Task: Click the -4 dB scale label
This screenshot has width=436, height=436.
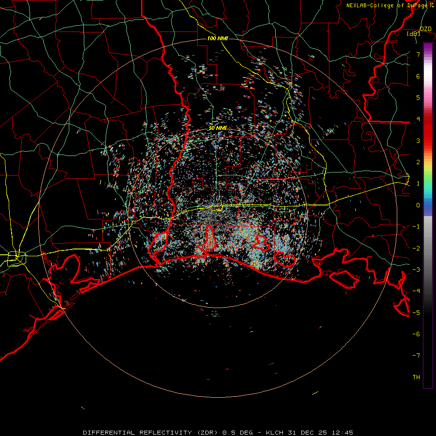Action: pos(416,291)
